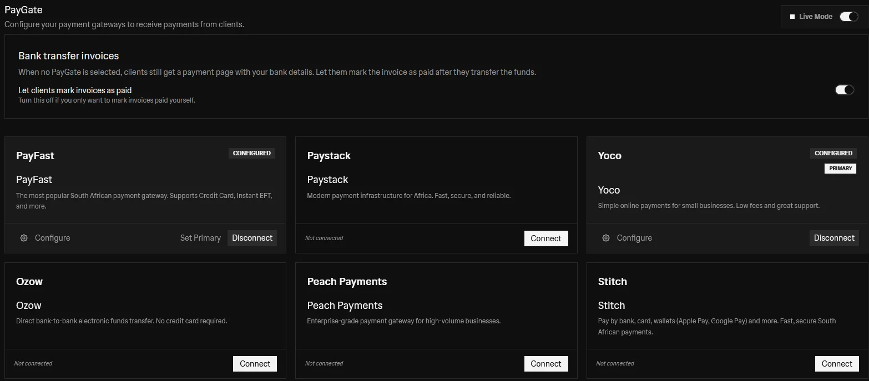The image size is (869, 381).
Task: Connect the Peach Payments gateway
Action: tap(546, 364)
